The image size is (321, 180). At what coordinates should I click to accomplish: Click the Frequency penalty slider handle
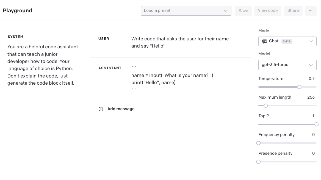point(258,143)
